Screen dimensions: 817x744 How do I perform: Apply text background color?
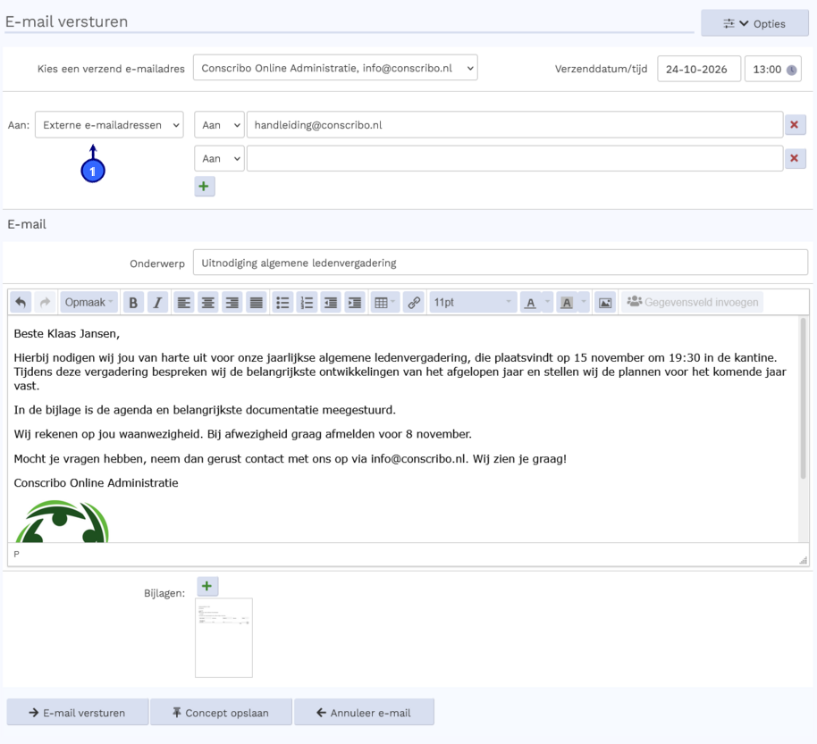click(567, 303)
